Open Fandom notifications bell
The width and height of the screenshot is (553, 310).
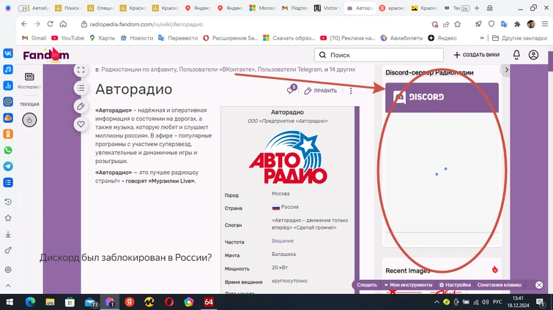tap(516, 55)
